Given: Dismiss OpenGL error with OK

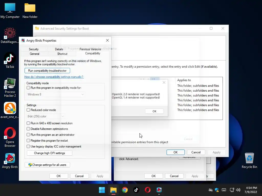Looking at the screenshot, I should [x=154, y=111].
